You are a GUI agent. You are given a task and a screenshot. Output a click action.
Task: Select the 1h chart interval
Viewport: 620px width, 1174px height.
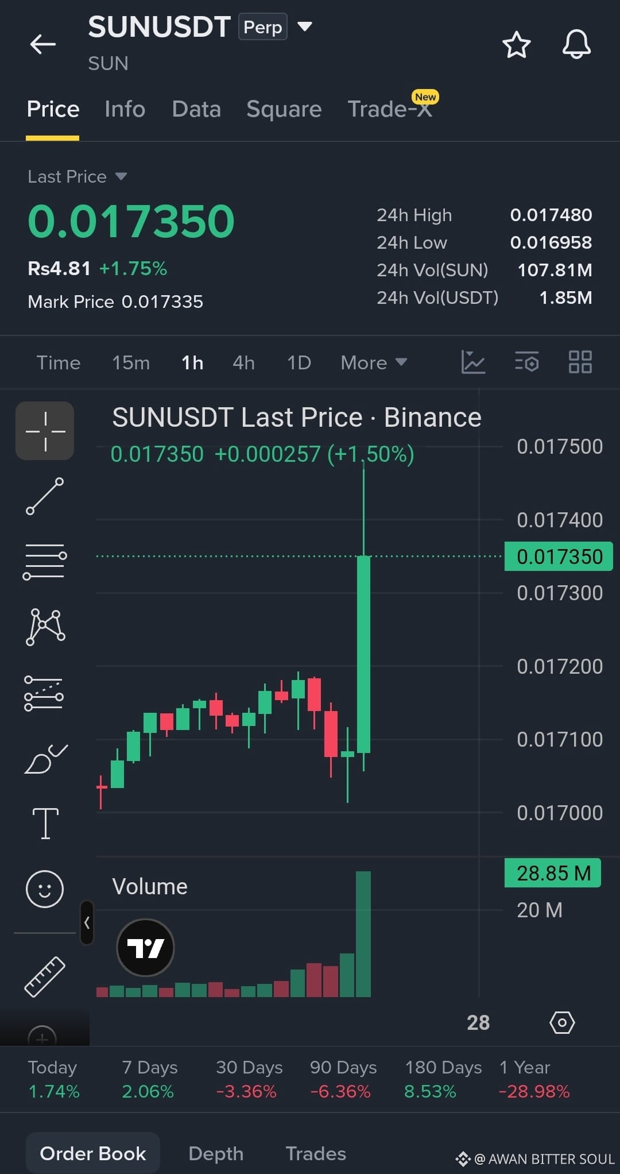pos(192,363)
